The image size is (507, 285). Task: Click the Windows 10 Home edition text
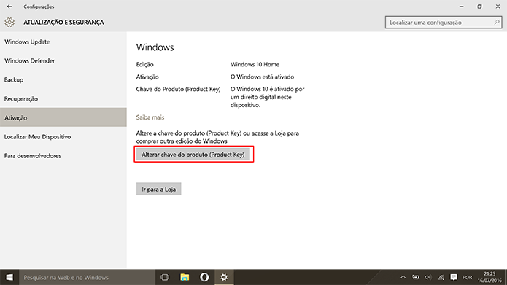255,65
